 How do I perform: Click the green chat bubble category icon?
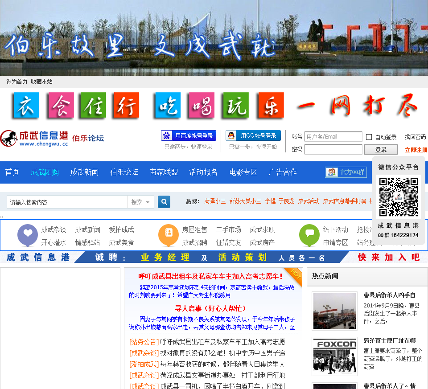(x=309, y=235)
